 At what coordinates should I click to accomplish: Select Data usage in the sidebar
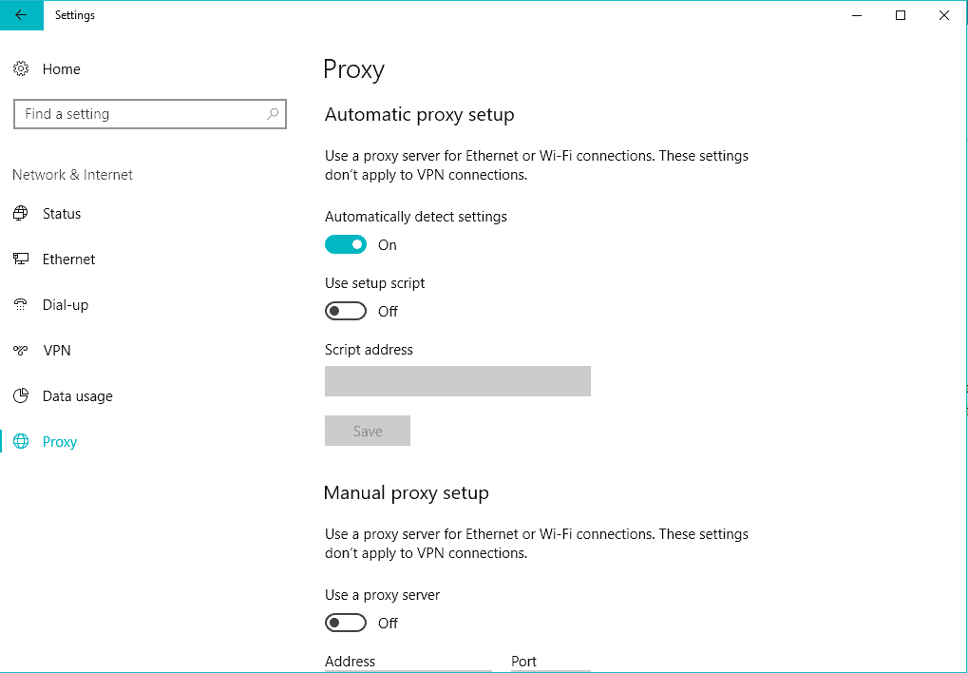(x=77, y=396)
